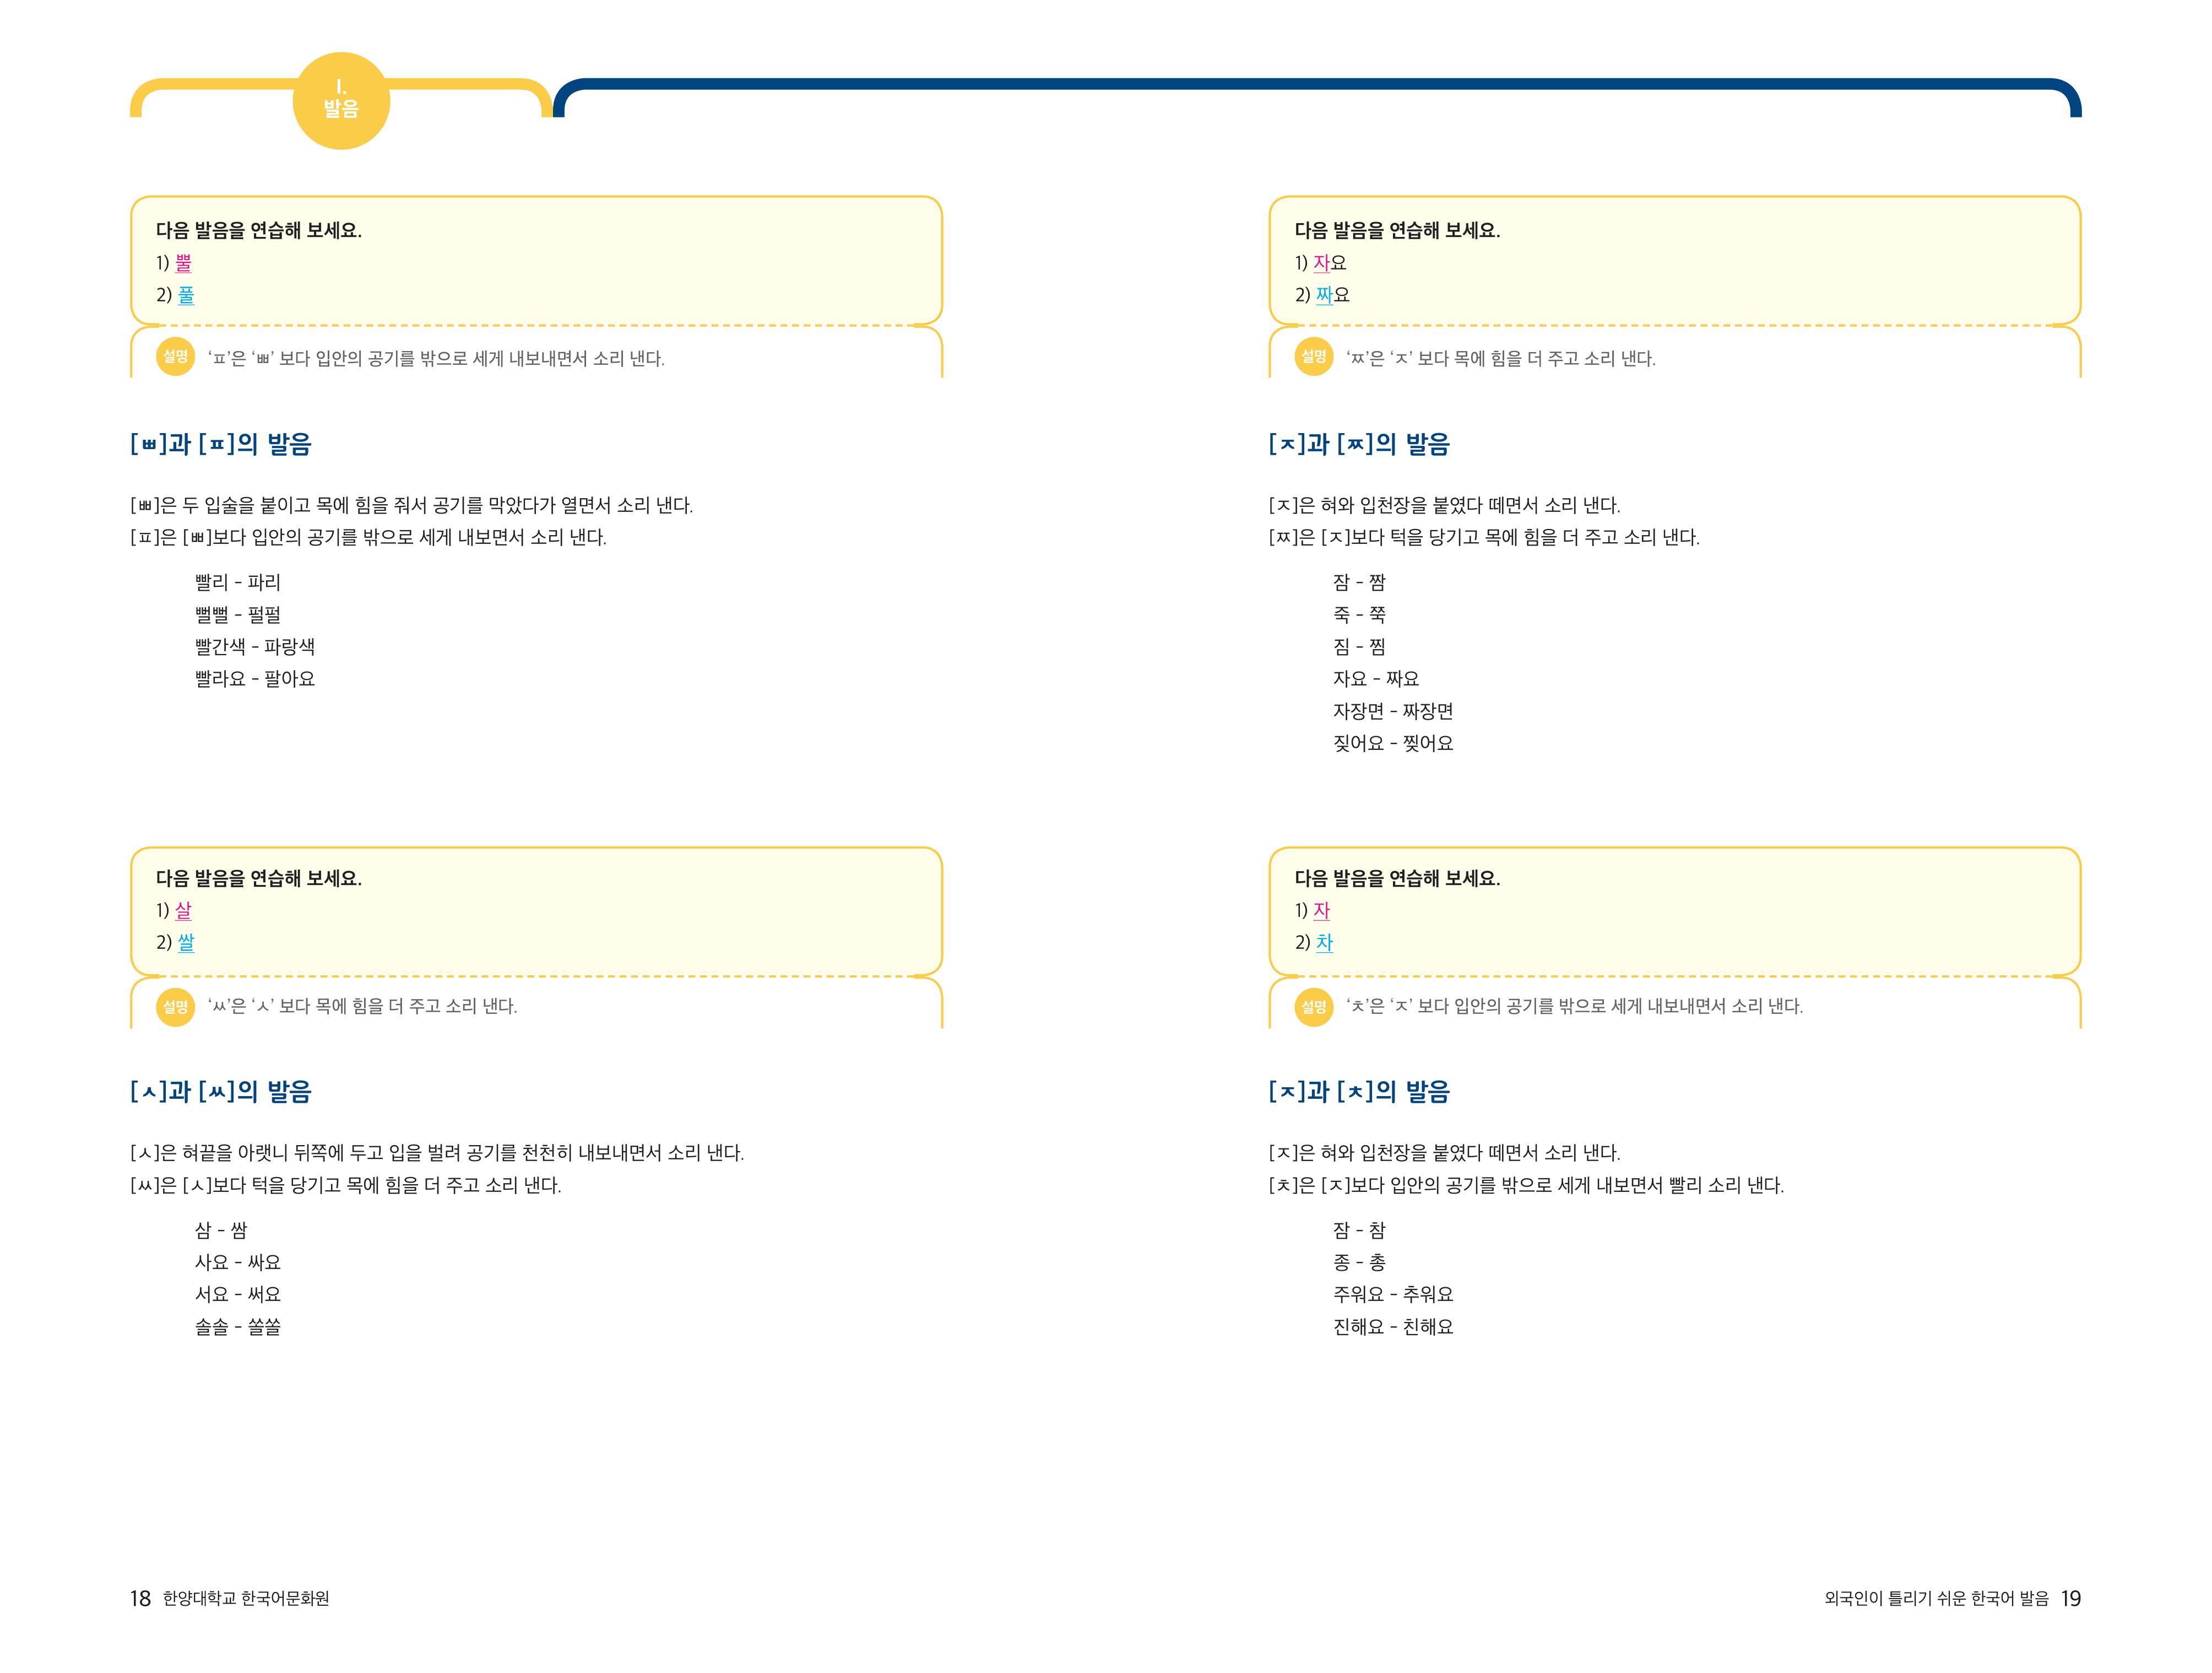
Task: Click the 설명 badge beside 'ㅉ'은 'ㅈ' explanation
Action: point(1313,356)
